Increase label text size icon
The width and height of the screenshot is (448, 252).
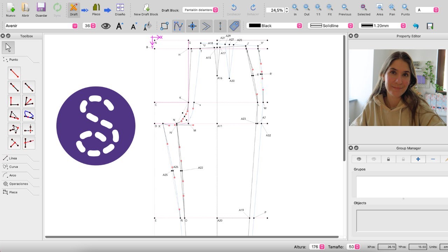[120, 26]
